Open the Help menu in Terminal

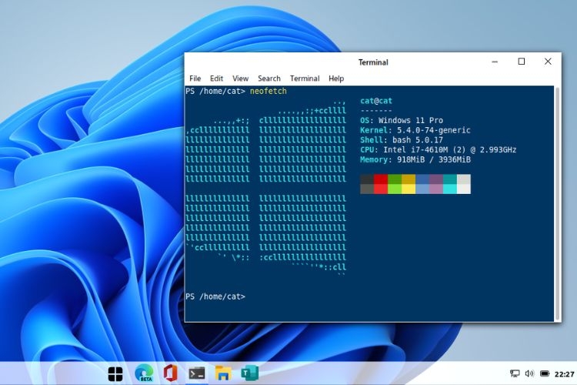[x=336, y=79]
